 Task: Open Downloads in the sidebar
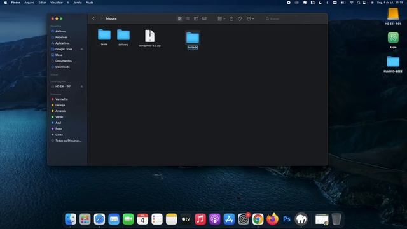point(62,67)
